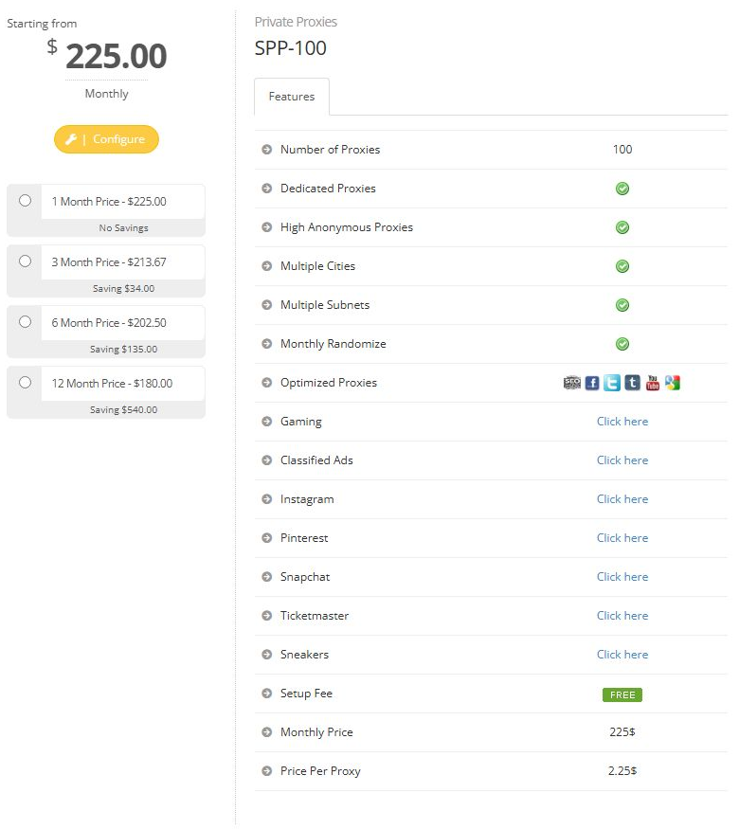Open the Gaming Click here link

tap(622, 422)
